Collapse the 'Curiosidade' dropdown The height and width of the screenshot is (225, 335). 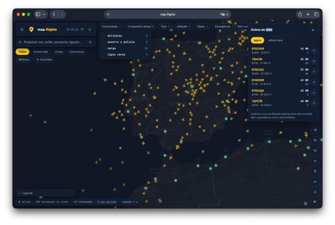click(x=111, y=27)
